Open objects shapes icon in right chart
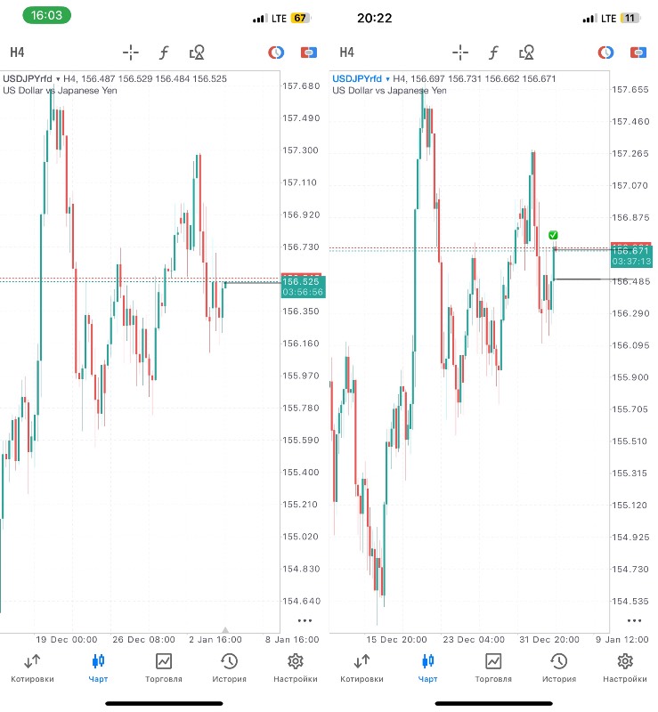Viewport: 658px width, 712px height. coord(526,53)
